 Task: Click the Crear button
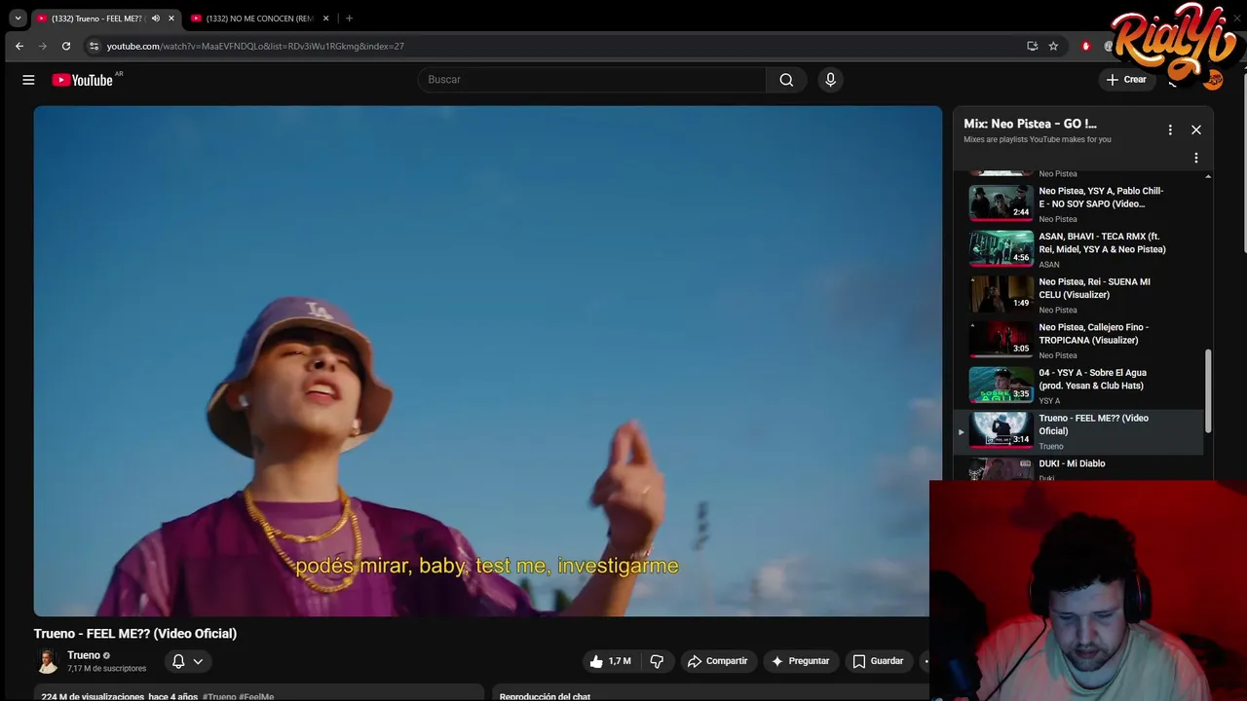point(1127,80)
